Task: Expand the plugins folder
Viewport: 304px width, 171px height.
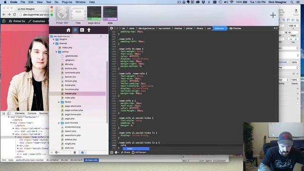Action: click(54, 39)
